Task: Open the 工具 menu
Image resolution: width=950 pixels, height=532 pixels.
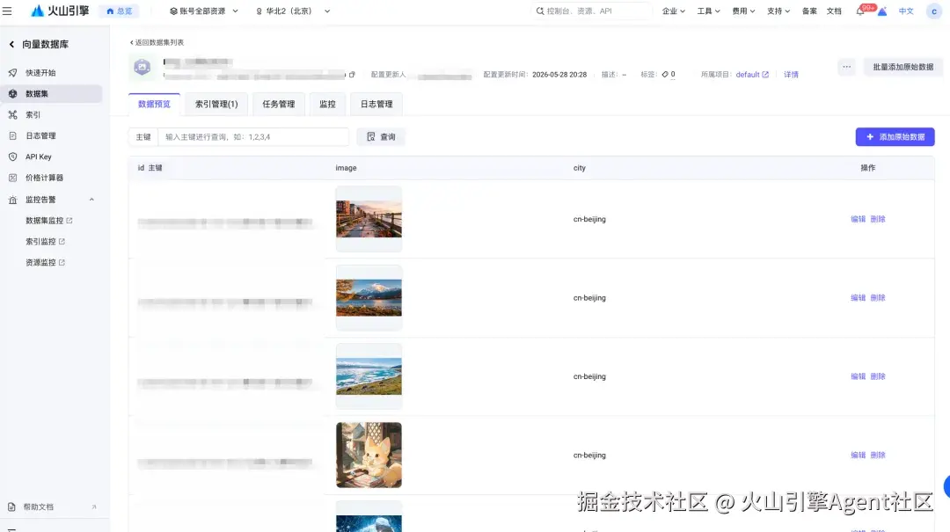Action: point(708,11)
